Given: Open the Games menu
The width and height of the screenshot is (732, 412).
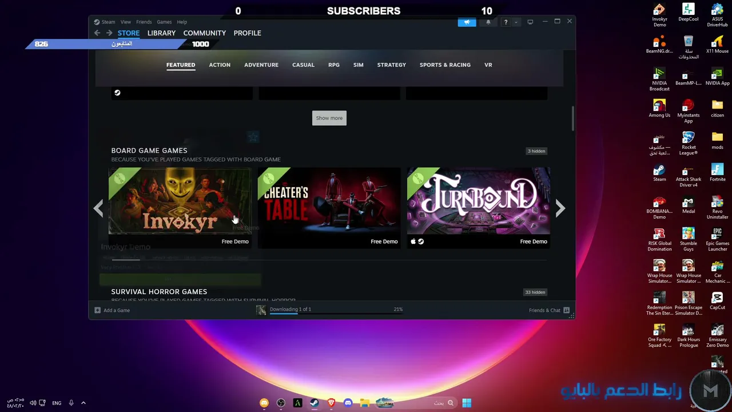Looking at the screenshot, I should [x=164, y=22].
